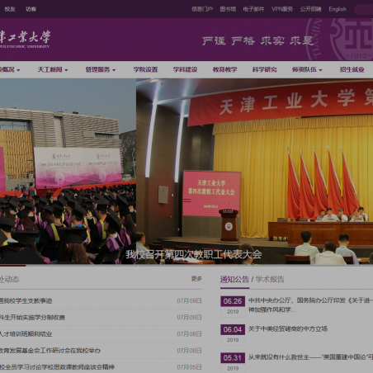The width and height of the screenshot is (373, 373).
Task: Click 更多 to view more news
Action: click(196, 279)
